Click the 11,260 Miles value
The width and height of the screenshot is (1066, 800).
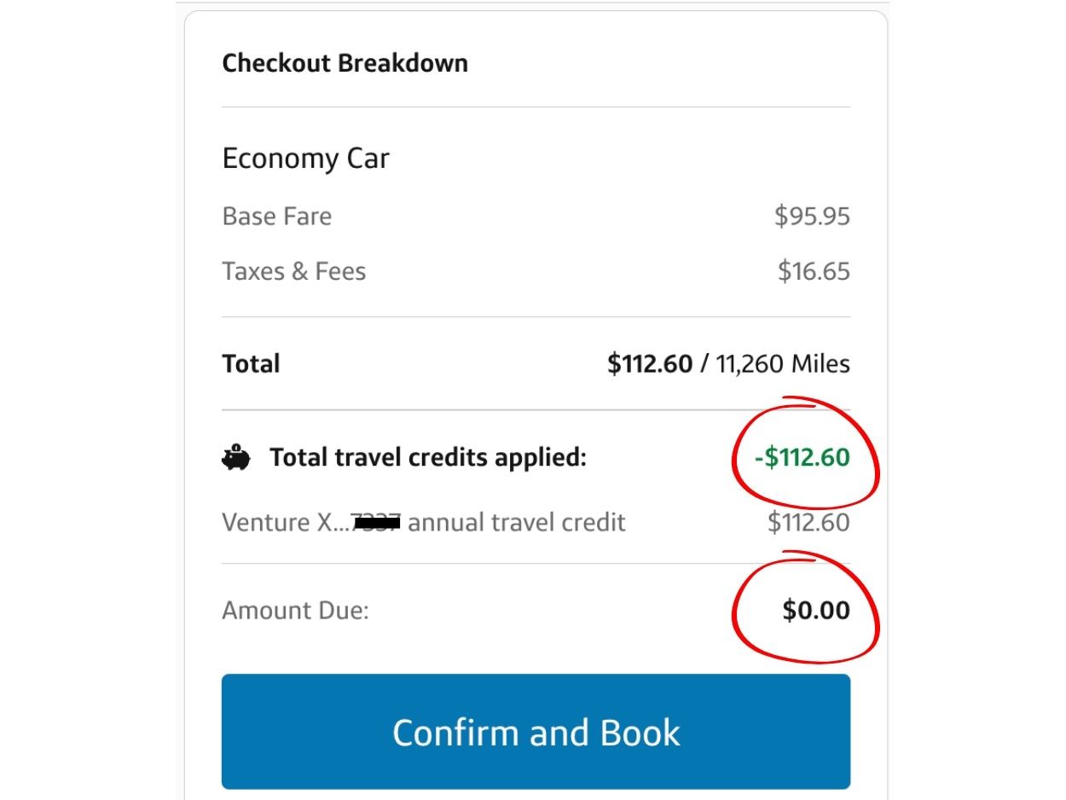point(783,364)
